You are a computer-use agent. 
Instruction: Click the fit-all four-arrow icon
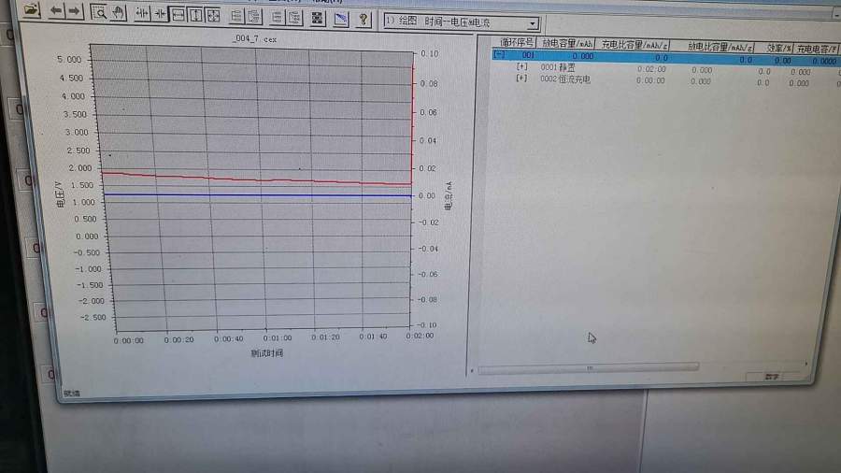(x=213, y=16)
